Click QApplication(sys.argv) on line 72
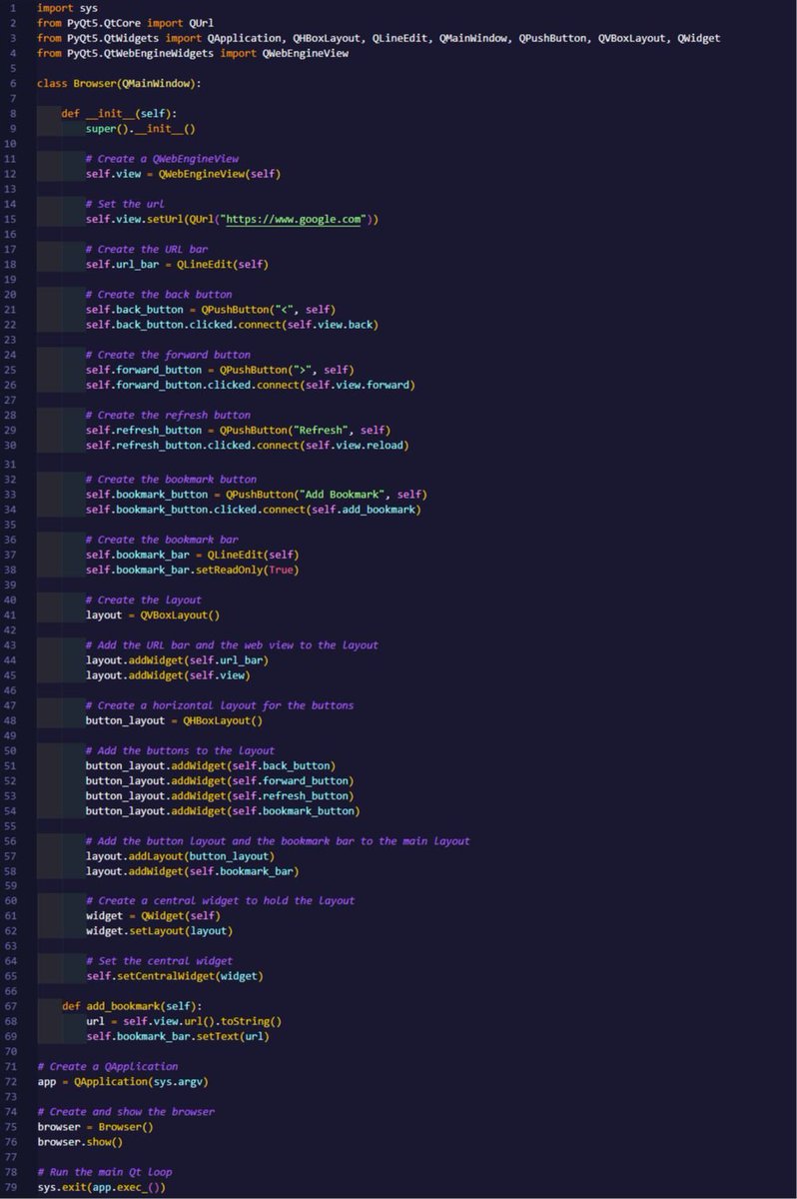Screen dimensions: 797x1199 pos(141,1082)
